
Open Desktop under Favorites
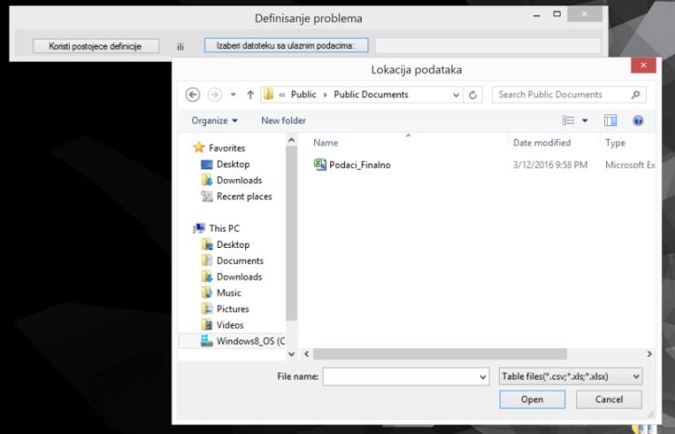[x=233, y=164]
